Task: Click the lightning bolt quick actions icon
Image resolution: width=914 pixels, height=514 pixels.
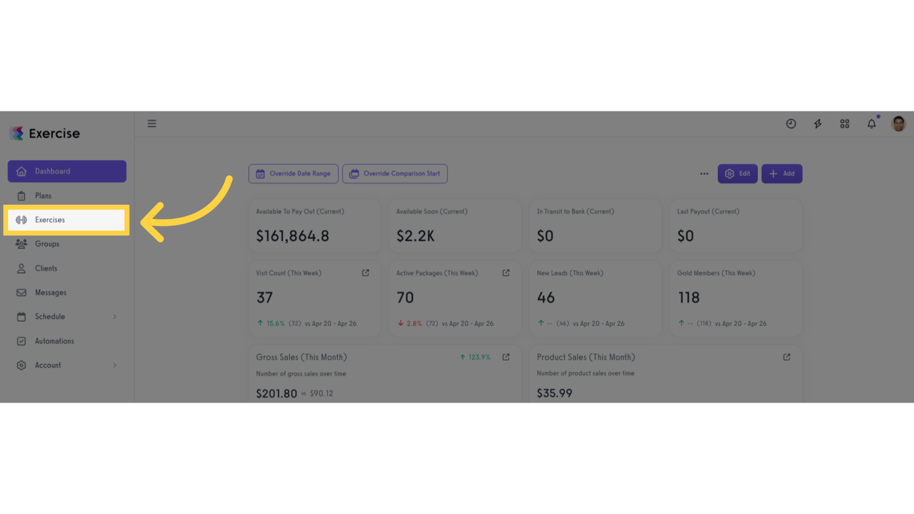Action: point(818,124)
